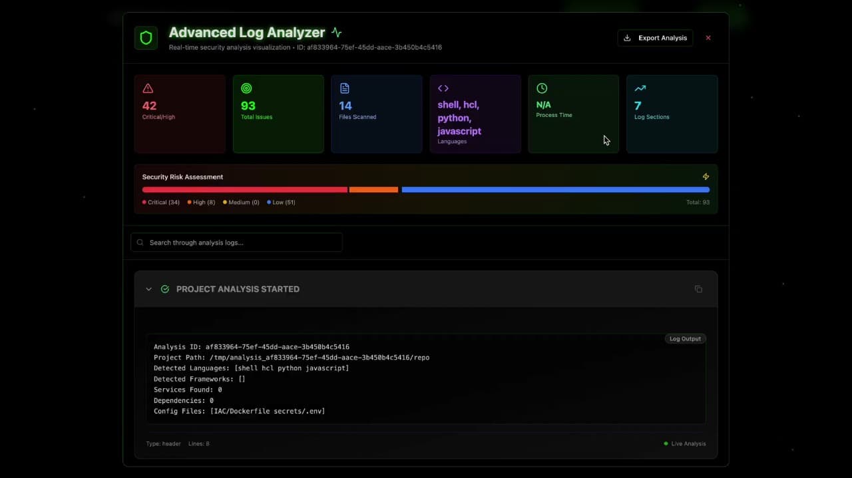Viewport: 852px width, 478px height.
Task: Click the Critical (34) legend item
Action: (161, 202)
